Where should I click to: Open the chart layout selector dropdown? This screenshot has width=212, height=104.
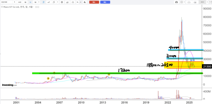point(183,2)
